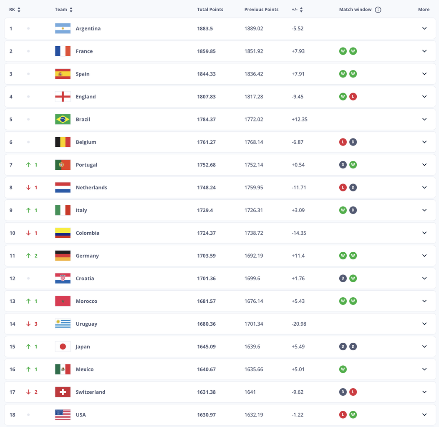The height and width of the screenshot is (427, 439).
Task: Sort by the +/- column arrows
Action: pyautogui.click(x=301, y=10)
